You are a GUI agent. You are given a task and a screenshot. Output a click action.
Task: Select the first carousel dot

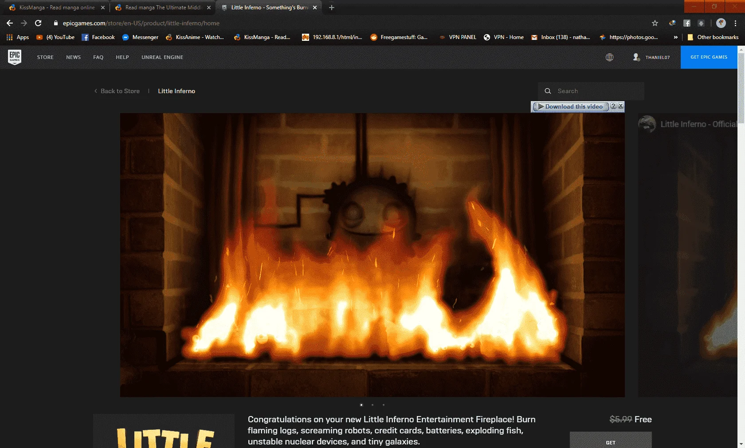(361, 405)
